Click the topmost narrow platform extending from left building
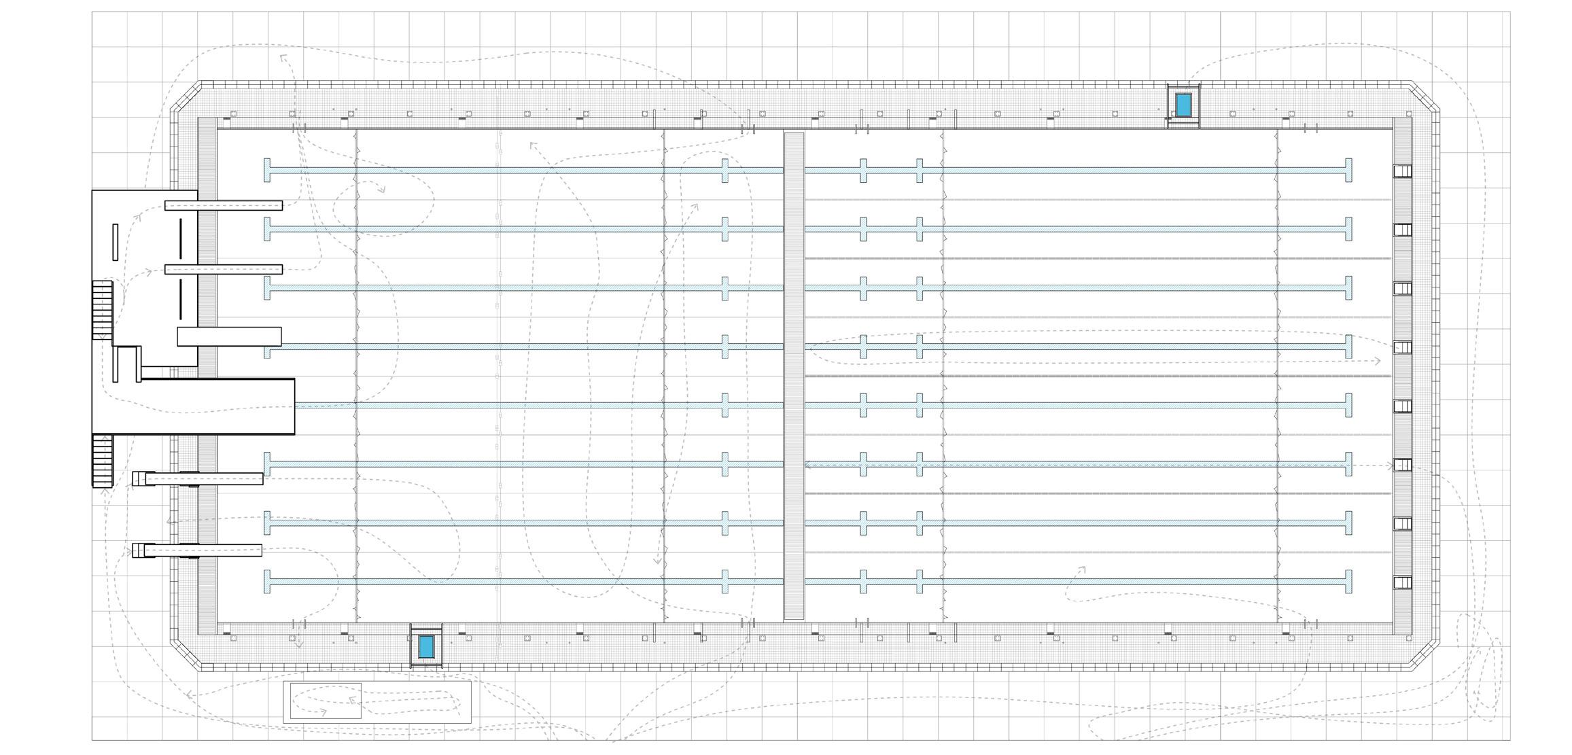The image size is (1572, 755). pyautogui.click(x=223, y=205)
